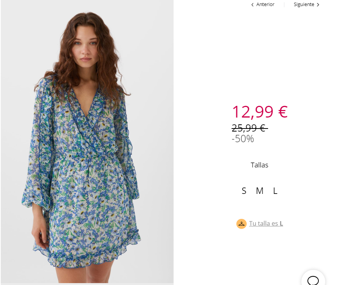Select size S

244,191
